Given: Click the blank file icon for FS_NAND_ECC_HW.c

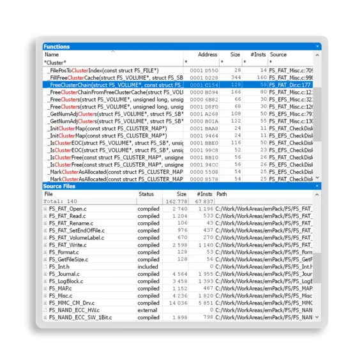Looking at the screenshot, I should 45,310.
